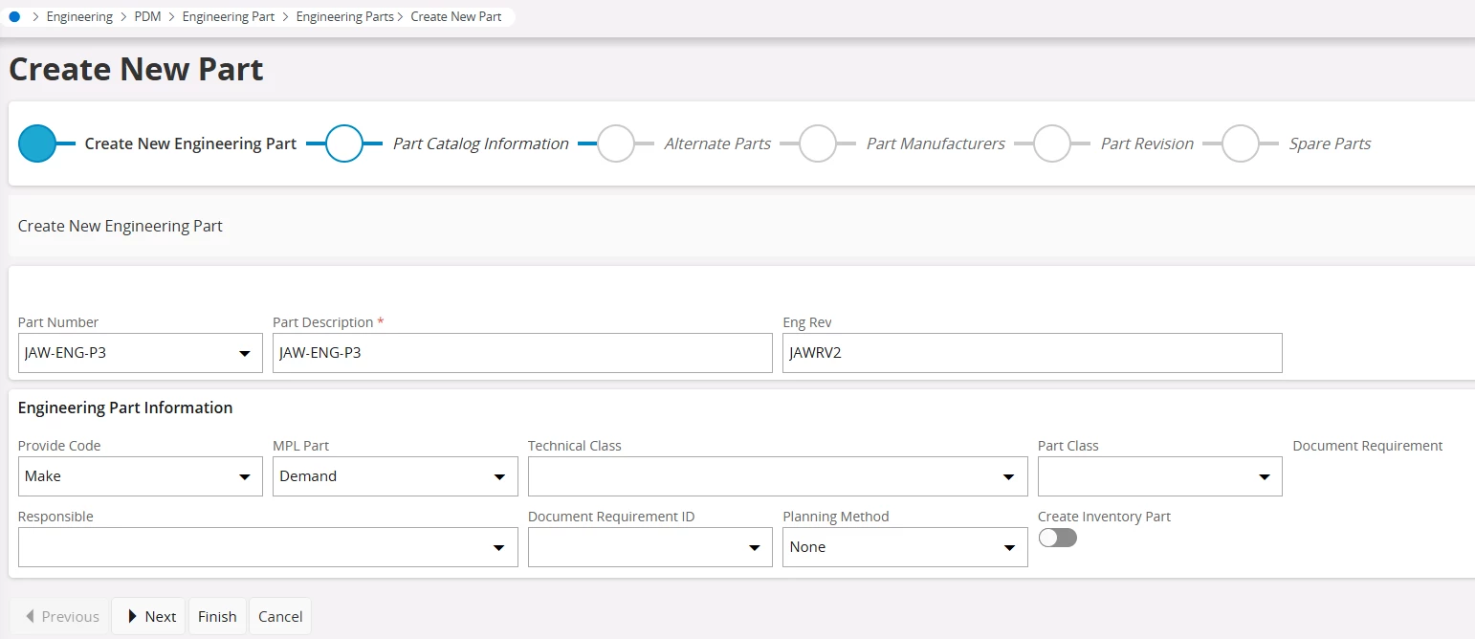Select the Part Revision step circle
Viewport: 1475px width, 639px height.
(1052, 143)
